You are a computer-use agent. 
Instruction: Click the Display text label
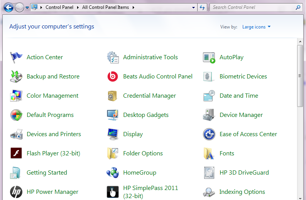(133, 134)
